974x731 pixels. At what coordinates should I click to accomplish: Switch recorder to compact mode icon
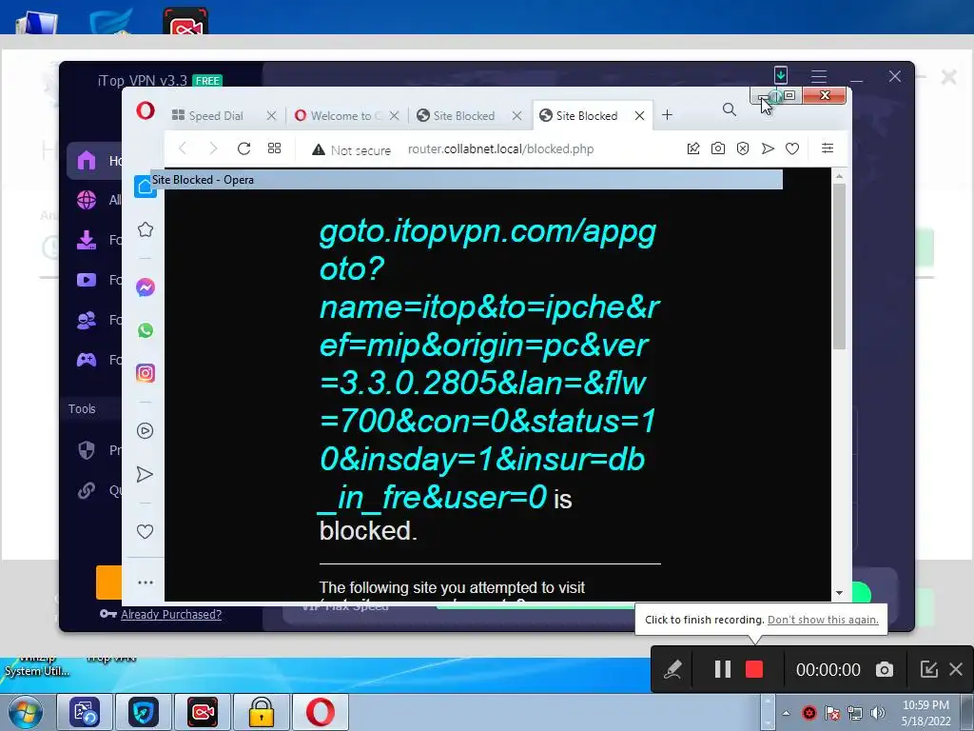928,669
